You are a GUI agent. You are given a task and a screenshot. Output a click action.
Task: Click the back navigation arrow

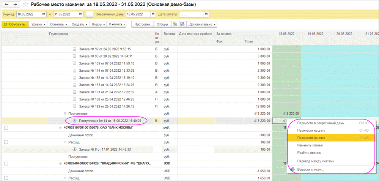click(6, 4)
